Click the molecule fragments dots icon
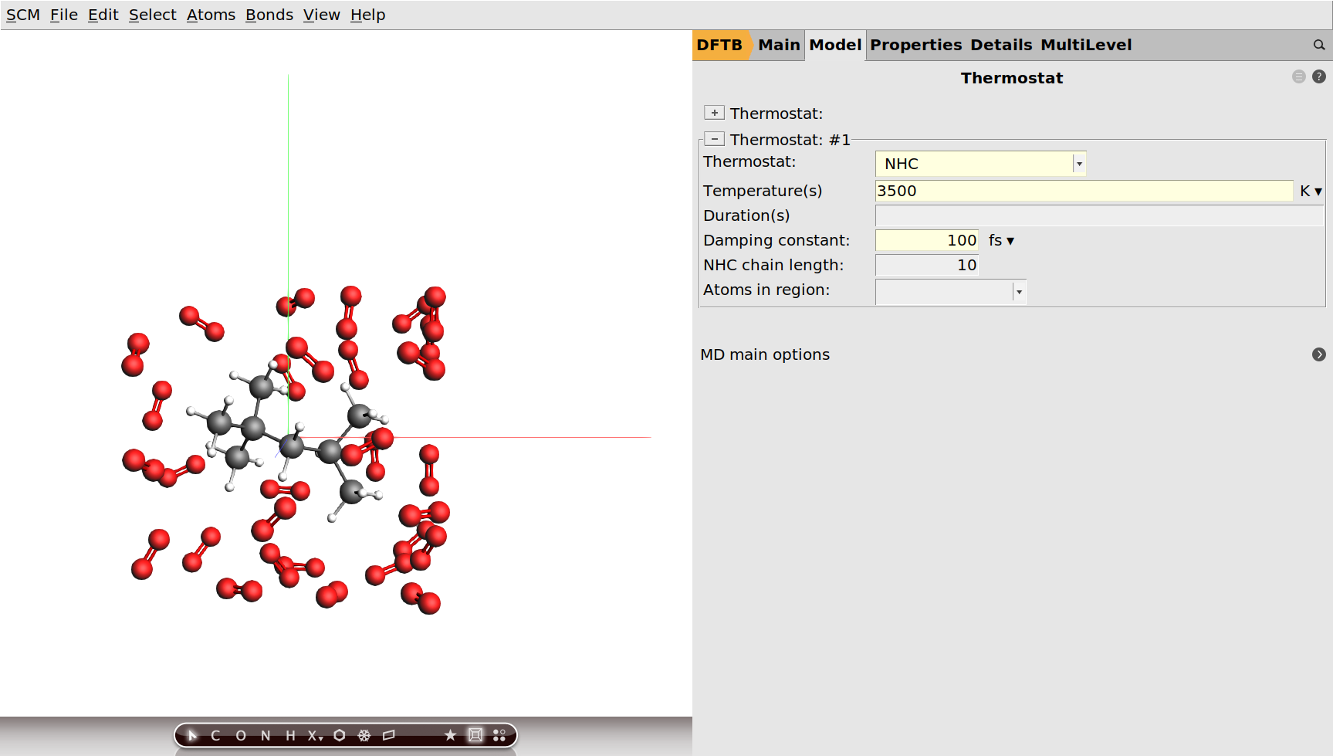Image resolution: width=1333 pixels, height=756 pixels. (499, 735)
